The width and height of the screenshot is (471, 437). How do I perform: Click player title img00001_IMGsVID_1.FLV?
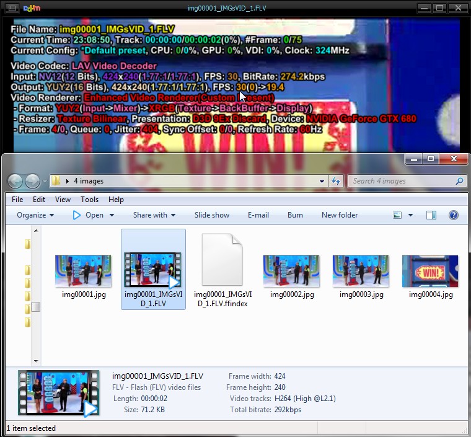[227, 8]
